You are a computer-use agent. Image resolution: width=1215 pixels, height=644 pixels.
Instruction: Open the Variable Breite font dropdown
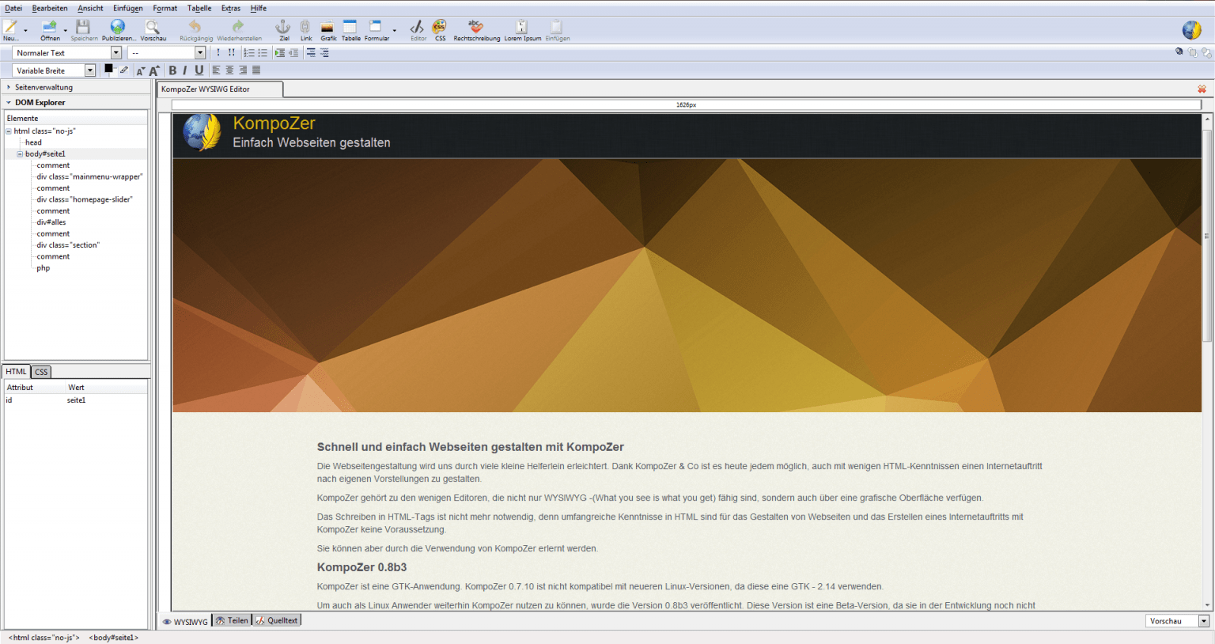[89, 70]
